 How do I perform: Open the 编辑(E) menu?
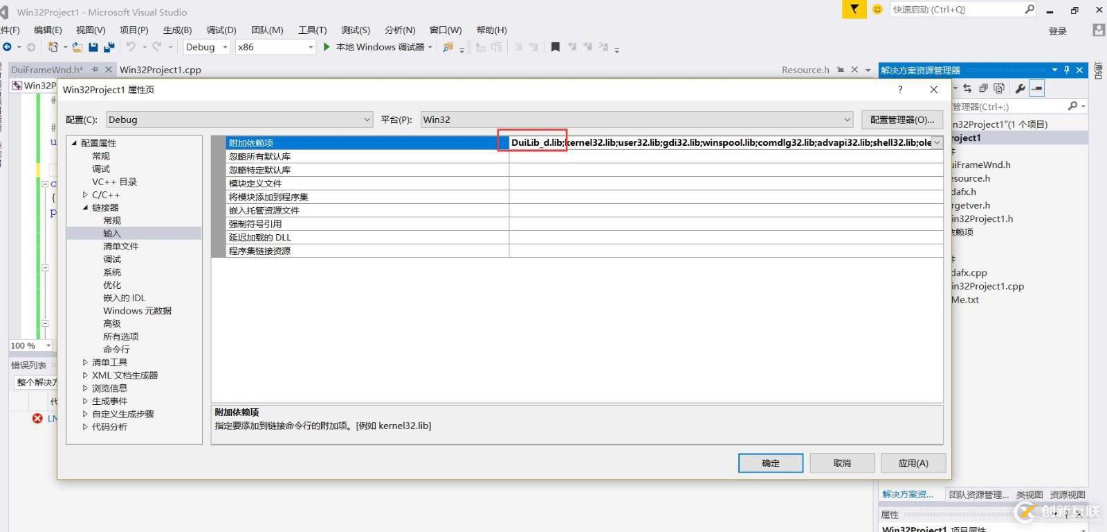click(x=48, y=30)
